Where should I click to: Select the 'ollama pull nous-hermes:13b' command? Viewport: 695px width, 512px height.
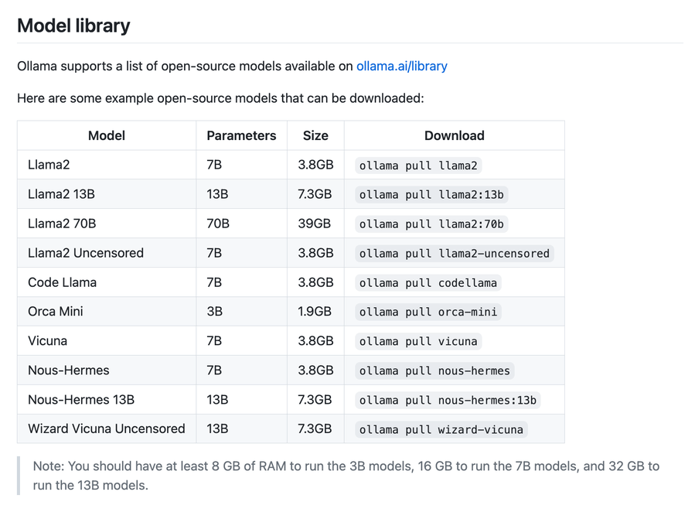pyautogui.click(x=448, y=400)
